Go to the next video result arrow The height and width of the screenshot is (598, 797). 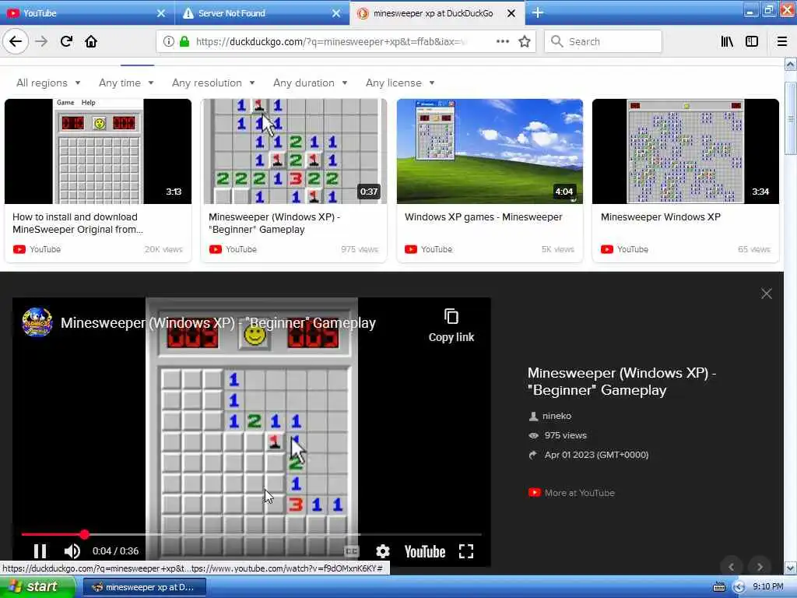(760, 567)
